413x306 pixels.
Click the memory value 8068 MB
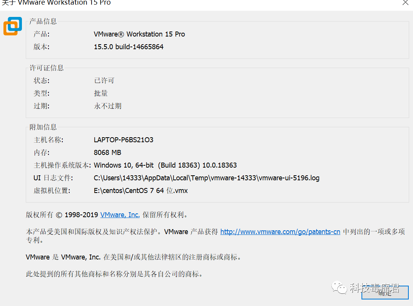point(107,153)
